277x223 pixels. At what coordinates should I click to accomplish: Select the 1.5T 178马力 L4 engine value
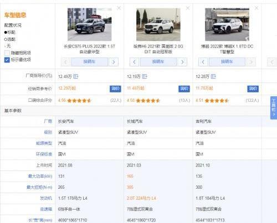point(73,198)
